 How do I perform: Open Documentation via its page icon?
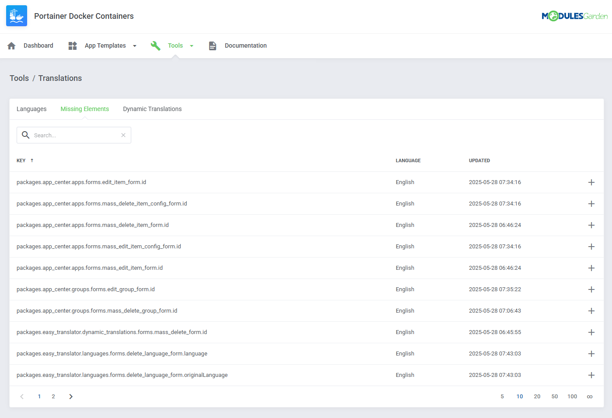coord(213,45)
